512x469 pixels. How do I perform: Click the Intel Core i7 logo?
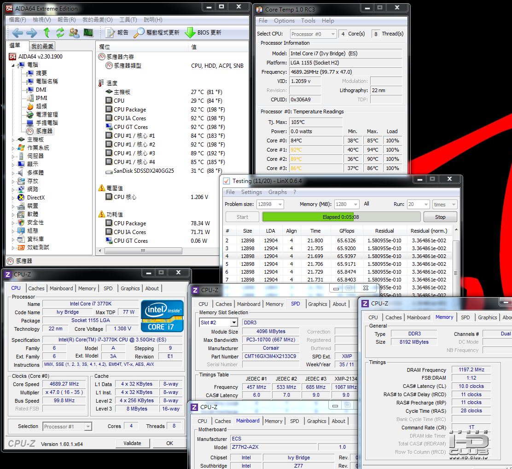point(162,316)
